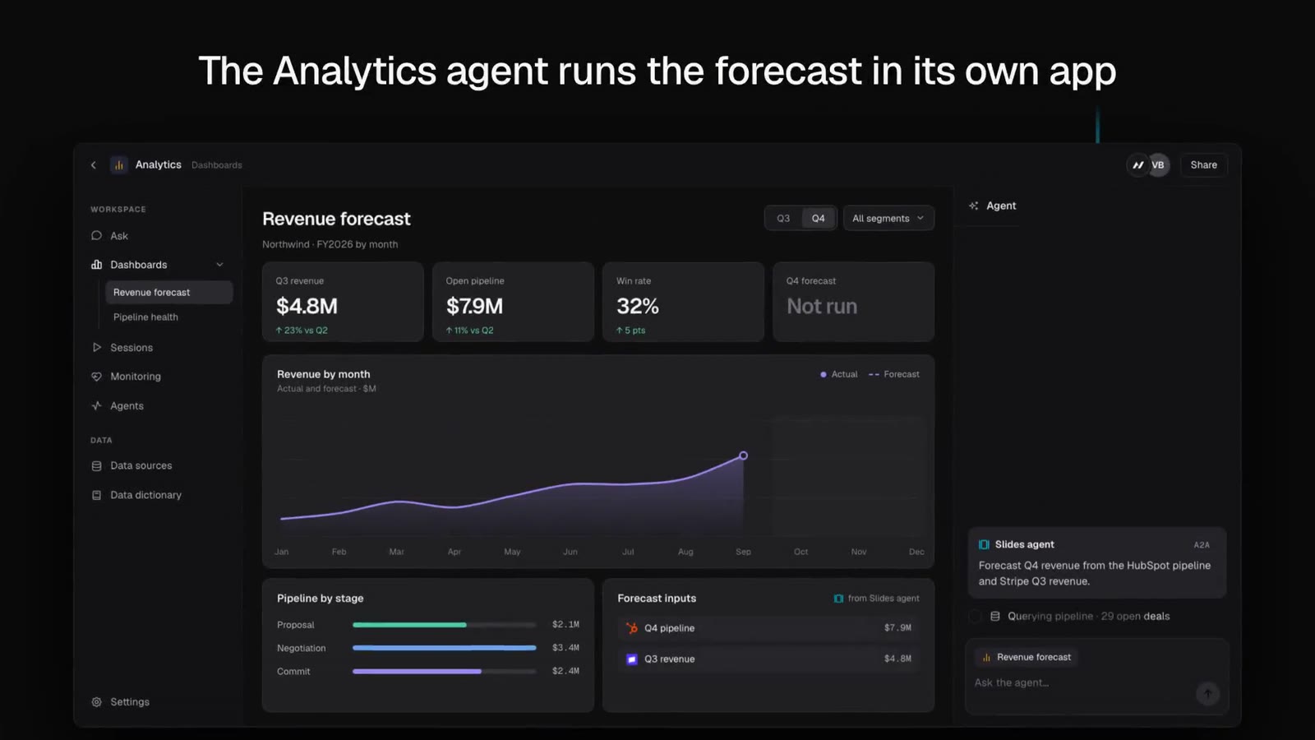Screen dimensions: 1315x740
Task: Click the Share button
Action: click(1203, 165)
